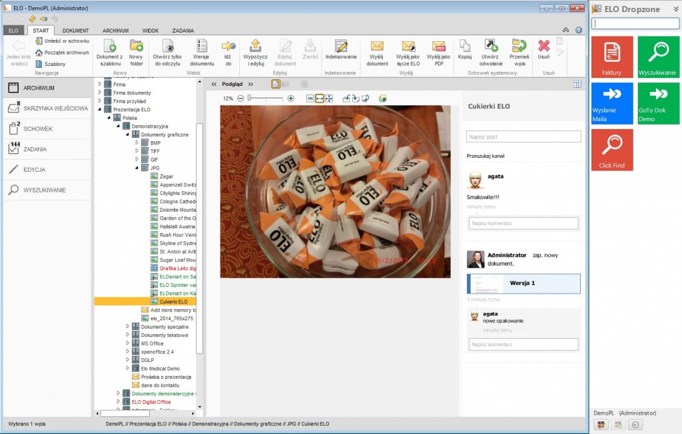
Task: Open SCHOWEK in left sidebar
Action: pyautogui.click(x=47, y=128)
